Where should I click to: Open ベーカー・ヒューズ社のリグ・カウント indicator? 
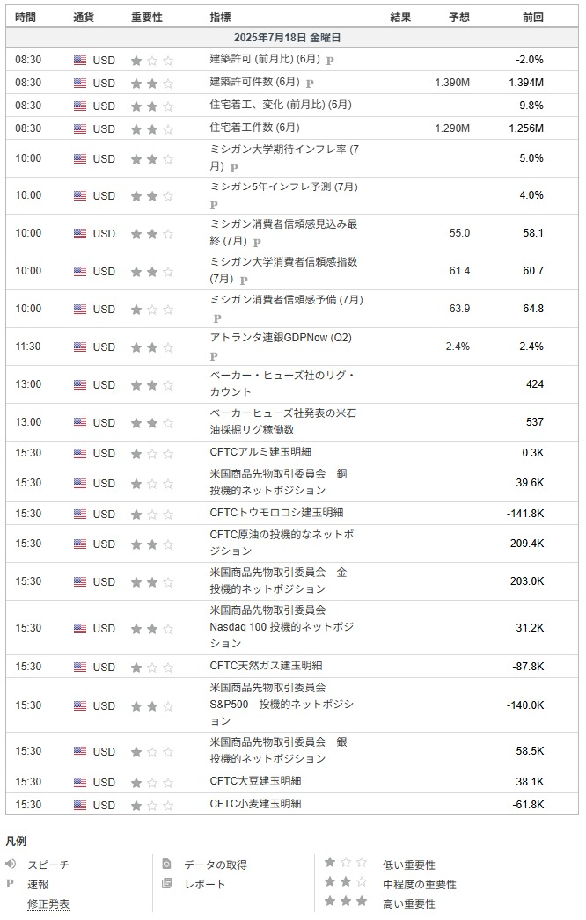(282, 383)
